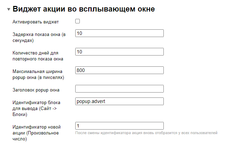This screenshot has height=146, width=231.
Task: Click the "секундах)" line under the delay label
Action: click(x=23, y=40)
